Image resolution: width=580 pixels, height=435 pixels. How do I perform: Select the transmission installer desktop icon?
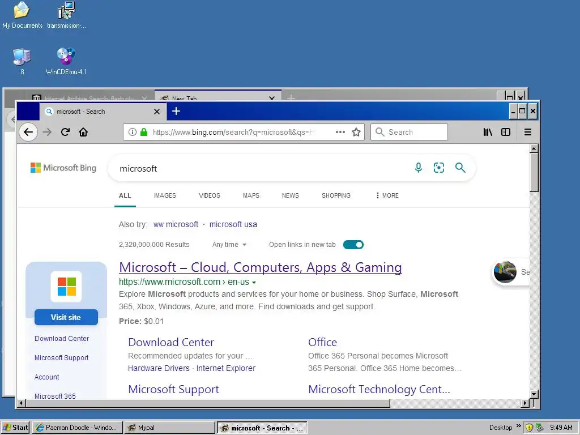[x=67, y=15]
